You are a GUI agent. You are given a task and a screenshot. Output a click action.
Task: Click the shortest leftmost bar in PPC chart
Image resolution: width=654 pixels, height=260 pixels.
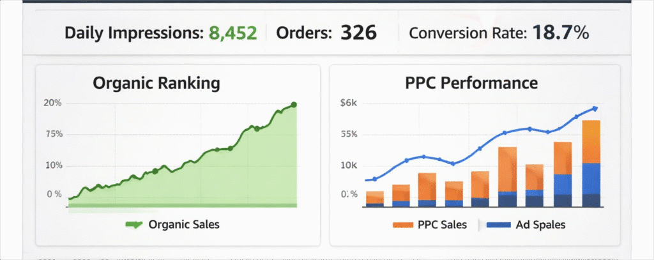coord(375,198)
